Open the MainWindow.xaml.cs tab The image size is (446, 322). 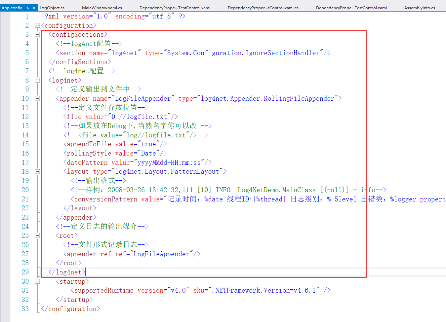[101, 7]
